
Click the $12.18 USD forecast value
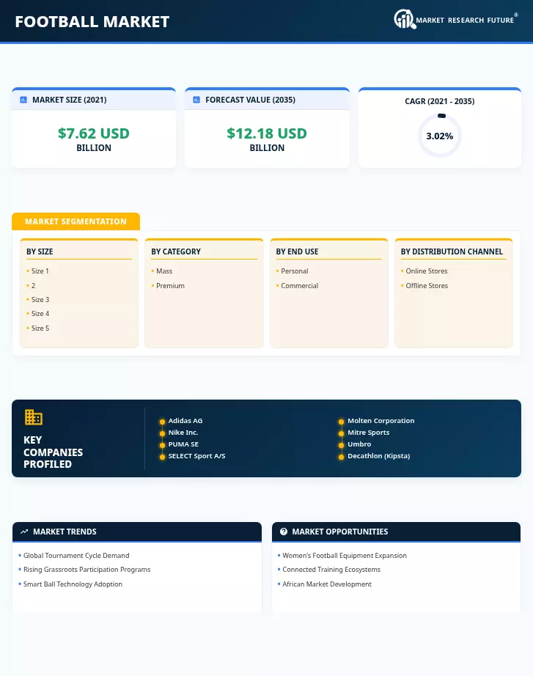pos(267,133)
